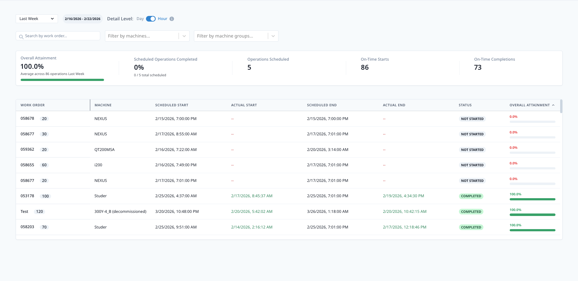Click machine cell i200
Screen dimensions: 578x281
pos(98,165)
